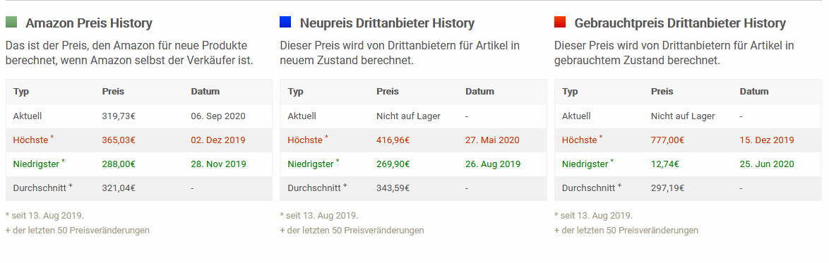Click Gebrauchtpreis date 25. Jun 2020
This screenshot has height=263, width=829.
[767, 164]
